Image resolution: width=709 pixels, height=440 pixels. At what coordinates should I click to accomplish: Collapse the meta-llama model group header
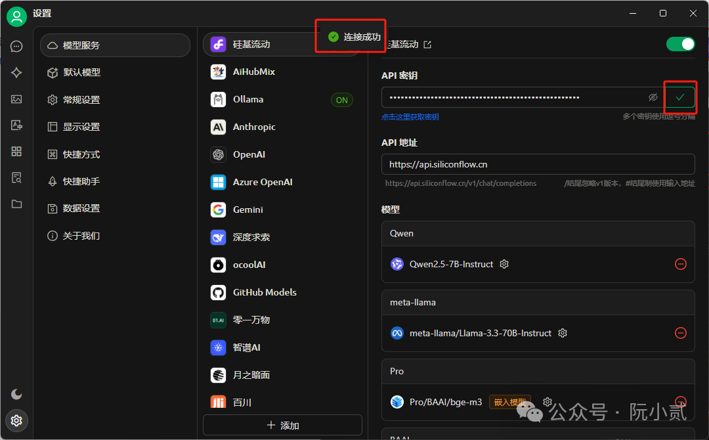(538, 303)
